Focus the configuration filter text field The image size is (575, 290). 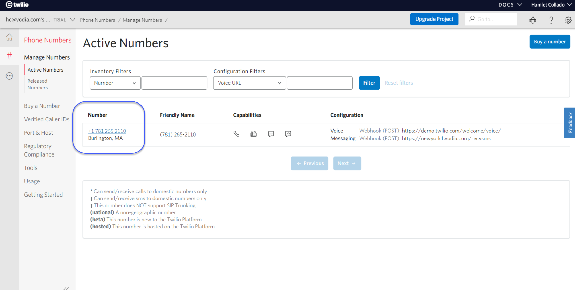click(x=320, y=83)
